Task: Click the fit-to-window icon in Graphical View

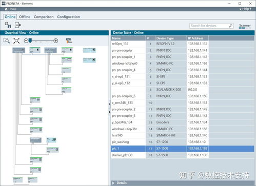Action: (x=16, y=40)
